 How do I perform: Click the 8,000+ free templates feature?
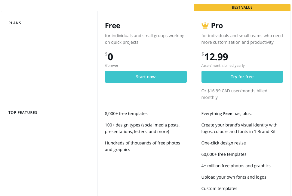tap(126, 114)
